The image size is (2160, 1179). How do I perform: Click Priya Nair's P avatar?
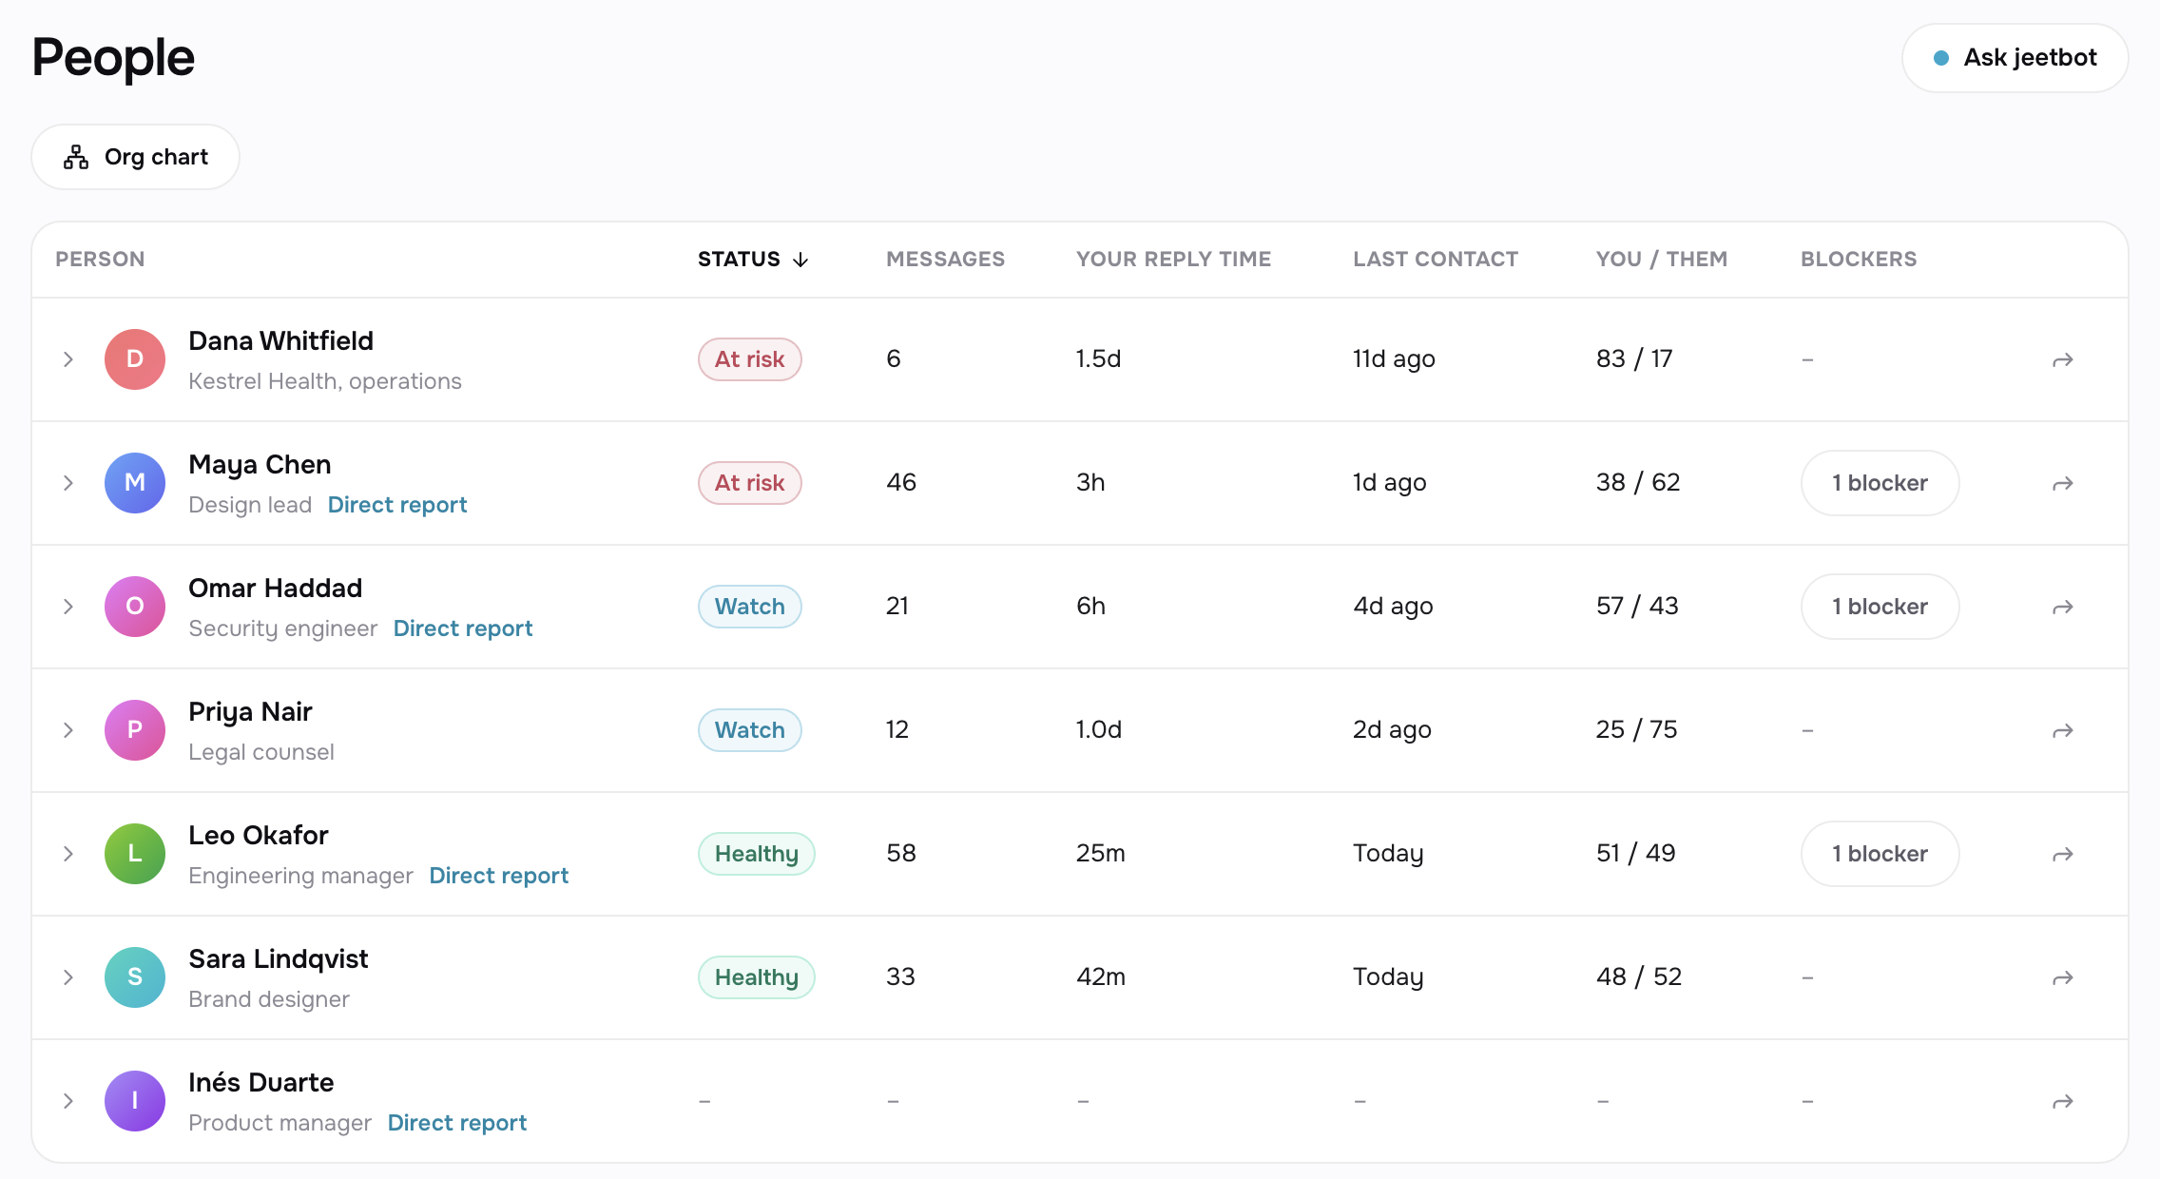[x=135, y=730]
